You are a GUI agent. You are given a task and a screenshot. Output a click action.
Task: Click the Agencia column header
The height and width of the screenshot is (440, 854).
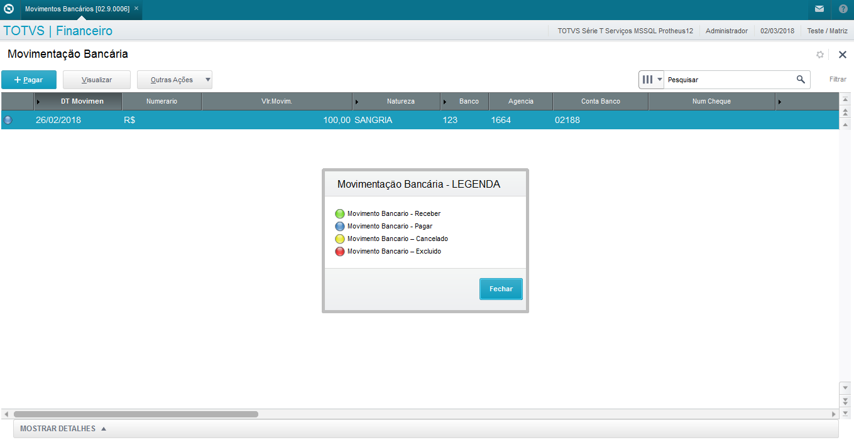[521, 101]
